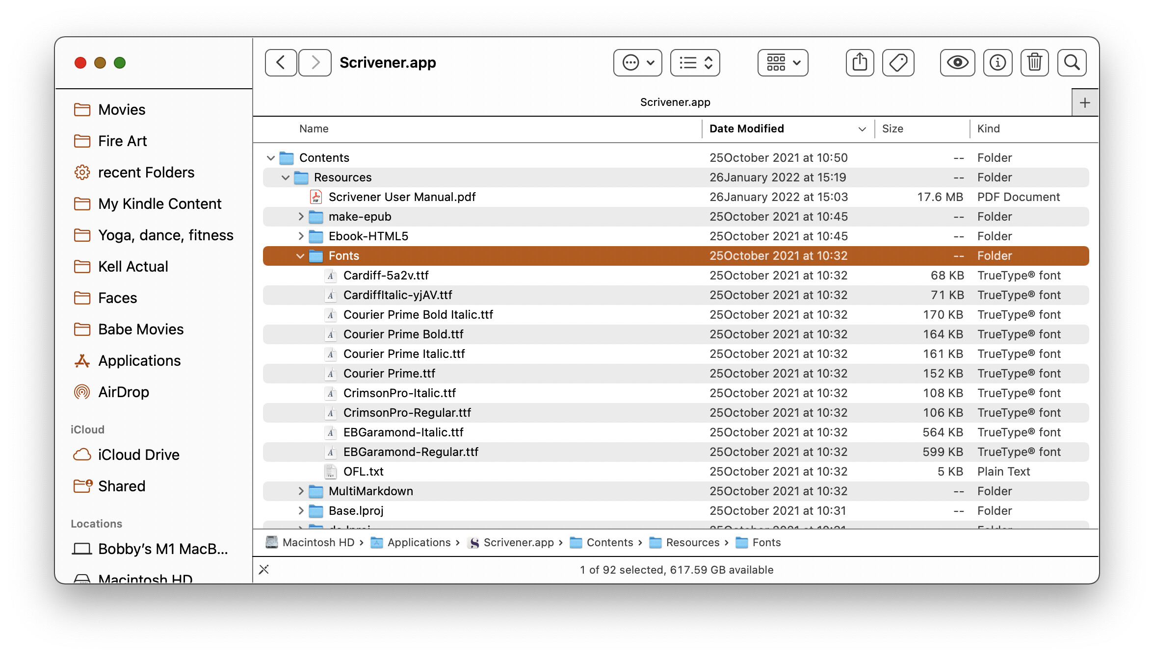Open Get Info with the info icon
1154x656 pixels.
(x=997, y=63)
